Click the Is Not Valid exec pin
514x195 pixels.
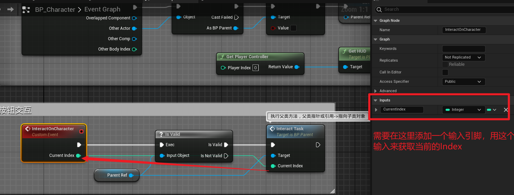click(x=226, y=156)
